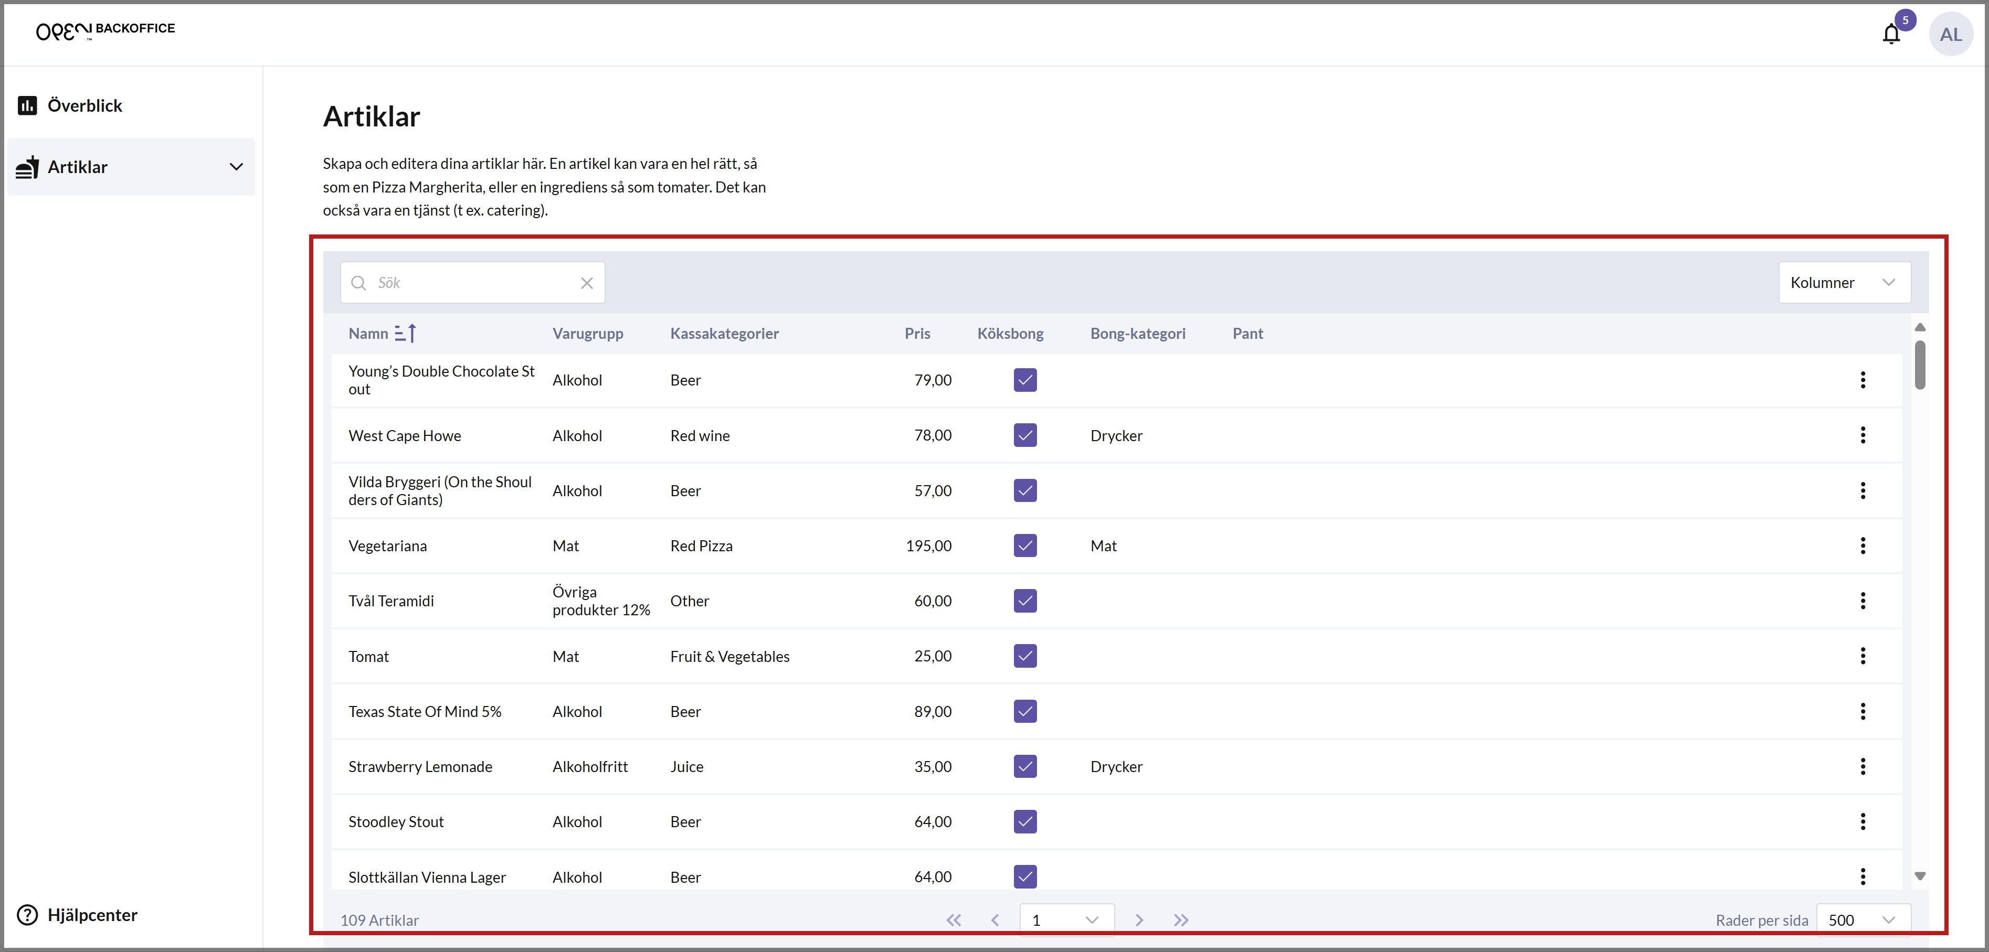Uncheck Köksbong for Texas State Of Mind 5%
This screenshot has height=952, width=1989.
1024,711
